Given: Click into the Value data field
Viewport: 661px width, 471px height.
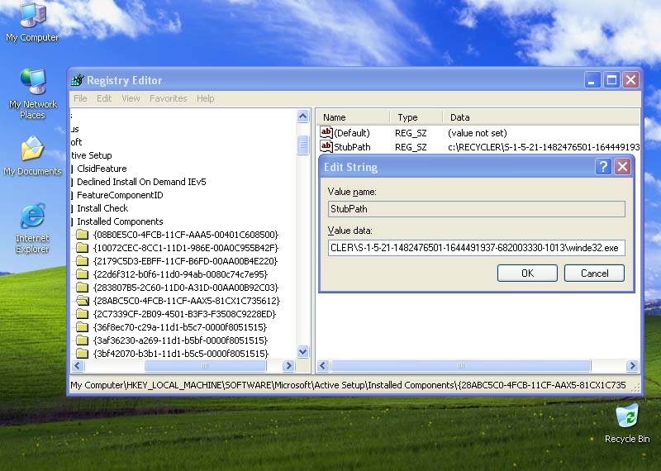Looking at the screenshot, I should tap(477, 248).
